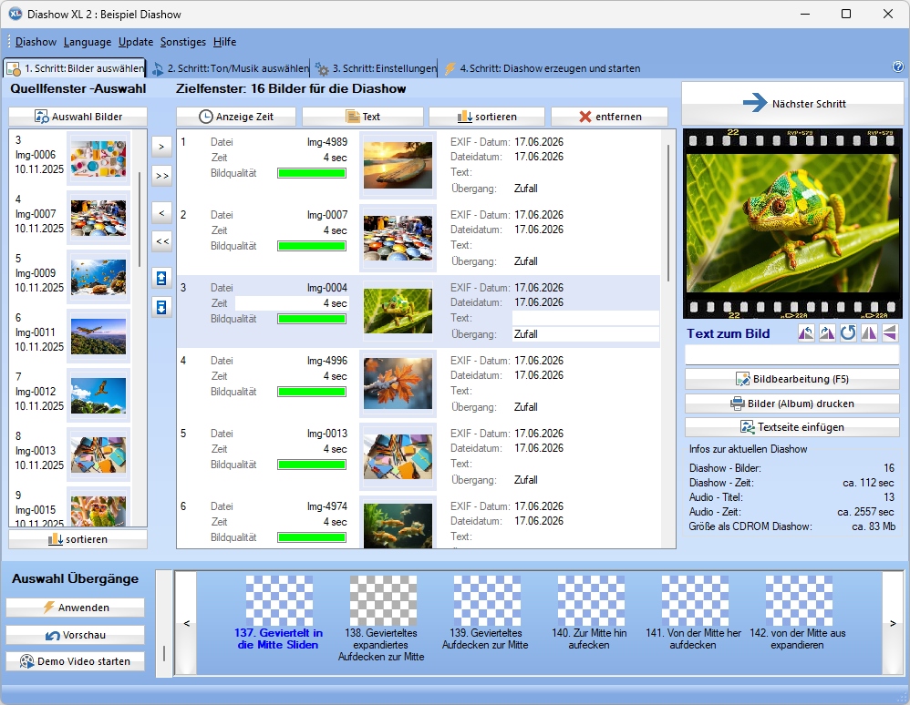Open Bildbearbeitung (F5) editor
The image size is (910, 705).
click(x=792, y=379)
